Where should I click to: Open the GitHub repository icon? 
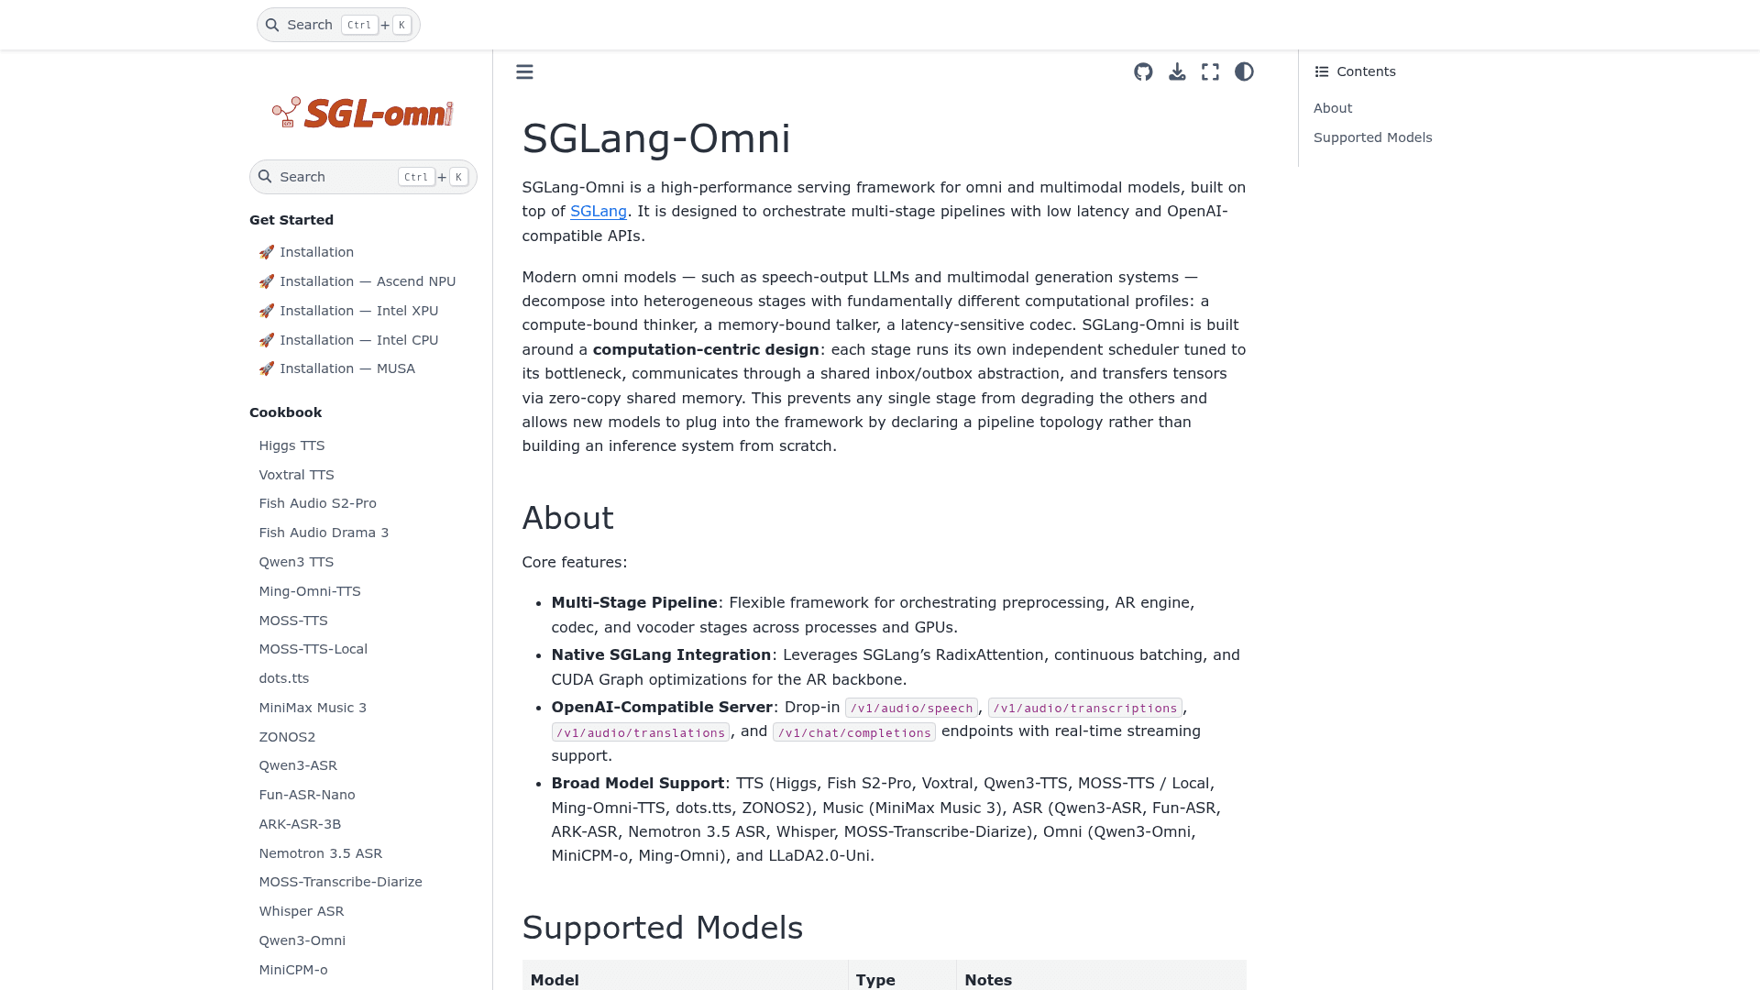(x=1143, y=71)
